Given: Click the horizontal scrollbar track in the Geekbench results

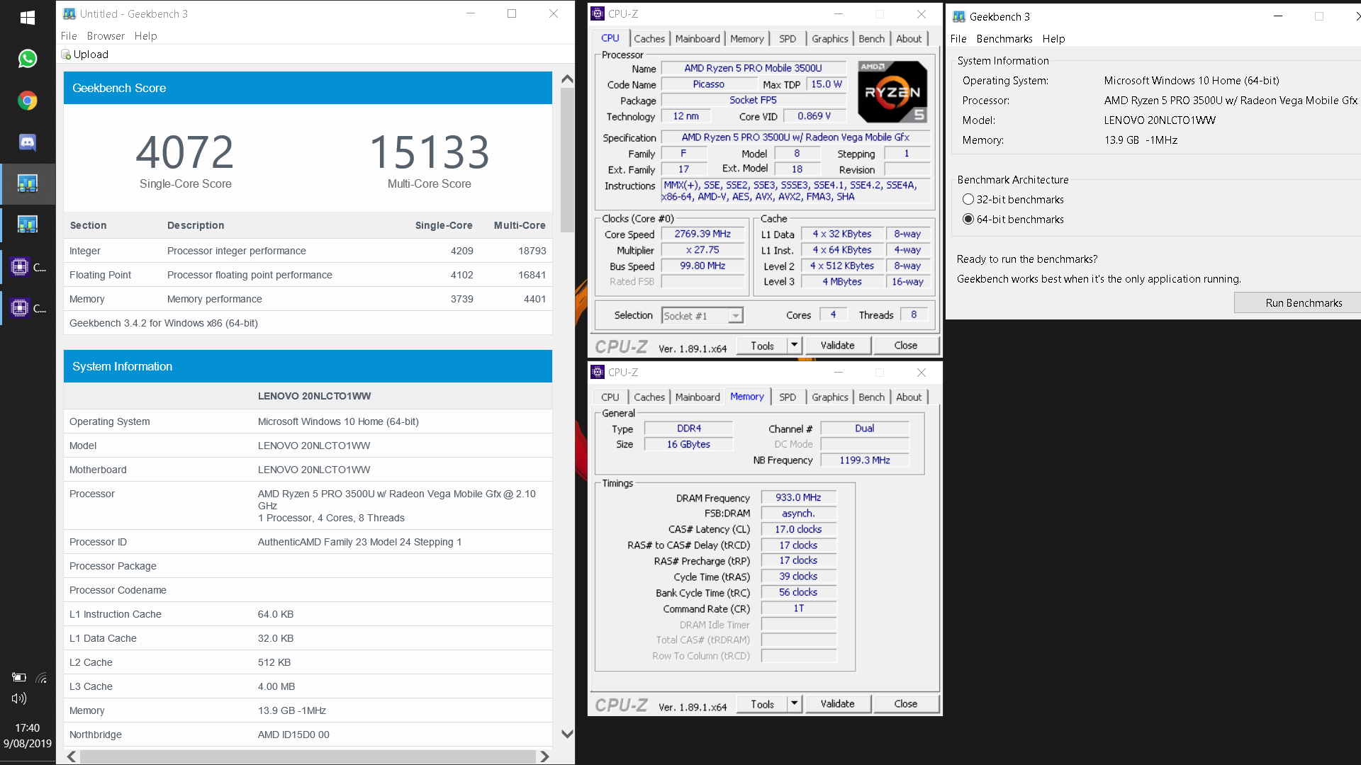Looking at the screenshot, I should tap(308, 756).
